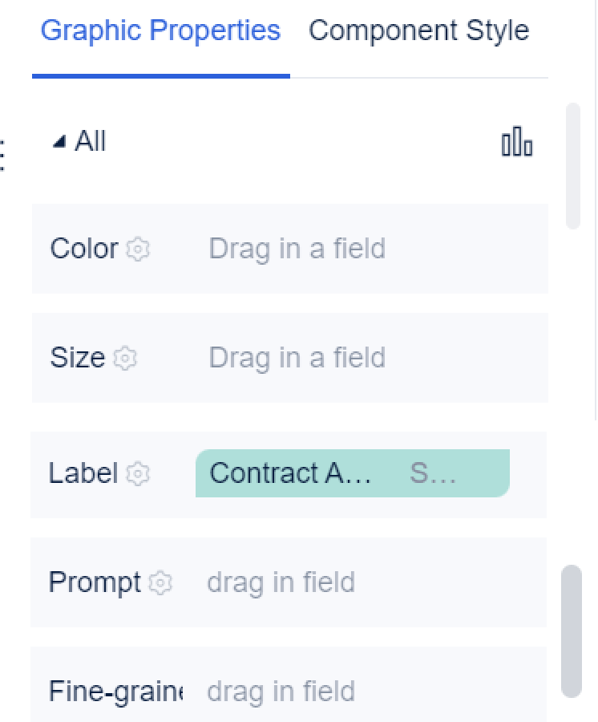
Task: Click the Label row name text
Action: [x=83, y=473]
